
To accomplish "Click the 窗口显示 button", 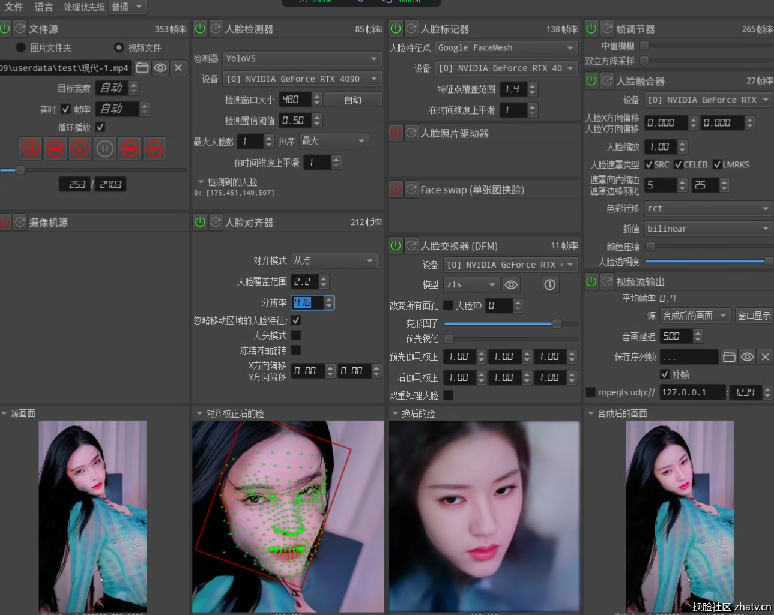I will (x=754, y=316).
